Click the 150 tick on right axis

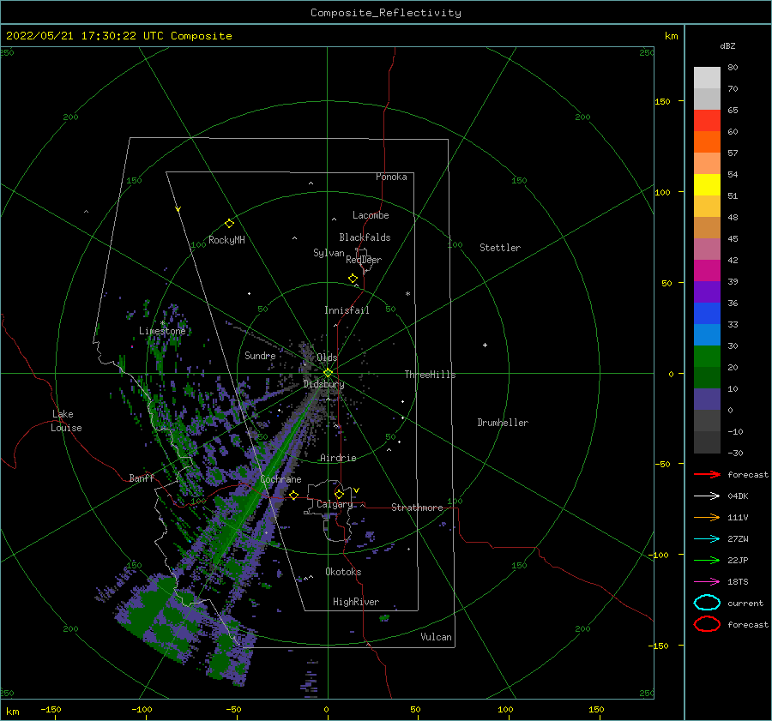662,101
